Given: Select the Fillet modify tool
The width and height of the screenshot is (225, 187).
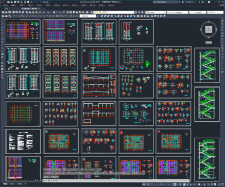Looking at the screenshot, I should (x=222, y=66).
